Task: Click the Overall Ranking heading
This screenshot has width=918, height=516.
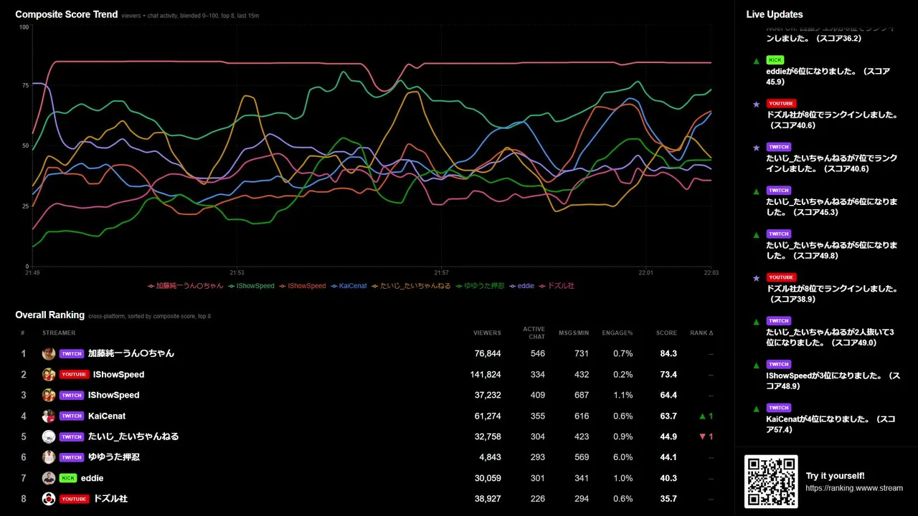Action: 50,315
